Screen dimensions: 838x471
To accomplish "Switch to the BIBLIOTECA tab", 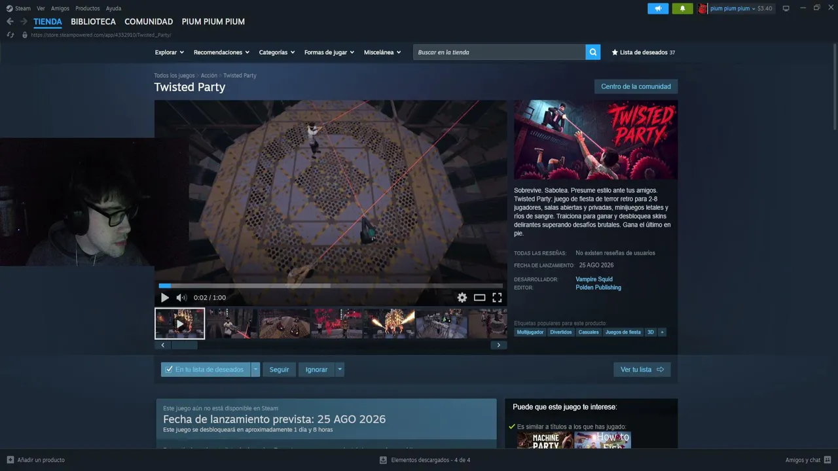I will pyautogui.click(x=94, y=22).
